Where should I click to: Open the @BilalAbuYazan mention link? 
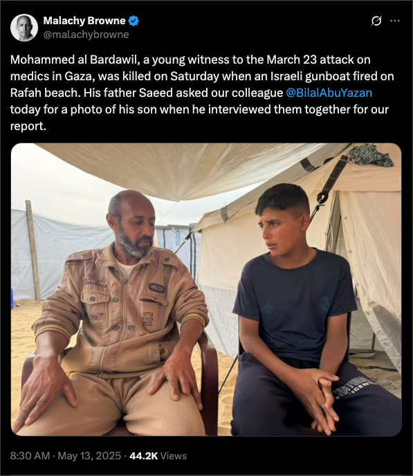point(329,93)
